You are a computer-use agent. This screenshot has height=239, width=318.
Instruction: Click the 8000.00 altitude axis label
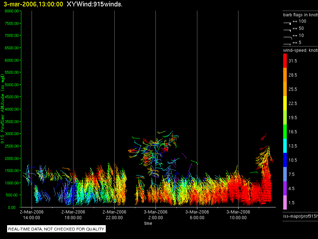tap(12, 11)
